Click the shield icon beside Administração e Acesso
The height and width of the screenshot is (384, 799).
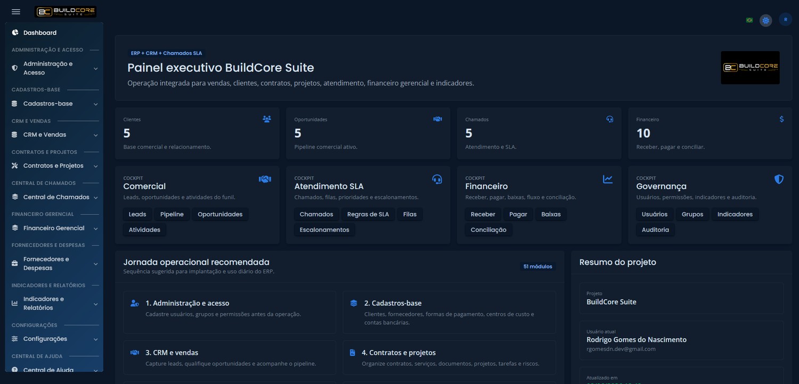pyautogui.click(x=15, y=68)
